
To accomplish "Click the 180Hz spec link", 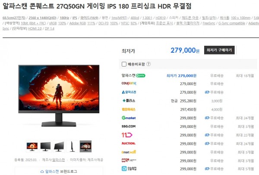I will tap(64, 18).
